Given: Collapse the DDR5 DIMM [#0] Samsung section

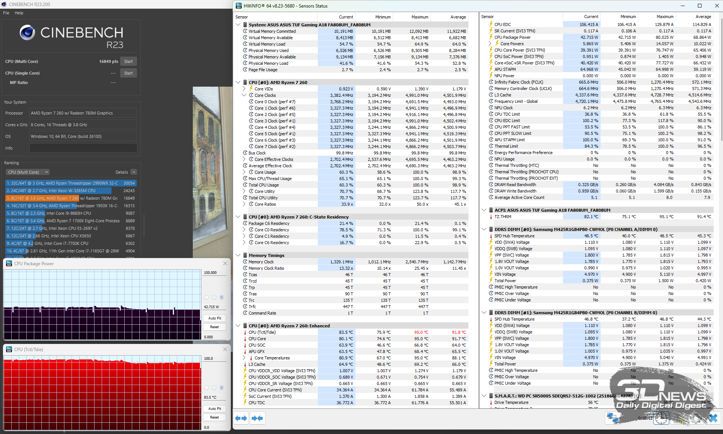Looking at the screenshot, I should (x=484, y=229).
